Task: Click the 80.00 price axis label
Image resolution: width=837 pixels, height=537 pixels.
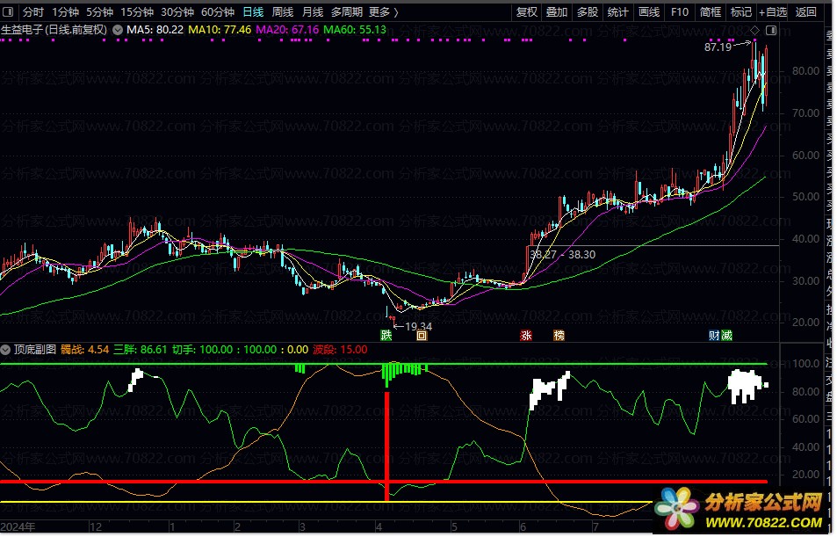Action: [x=806, y=71]
